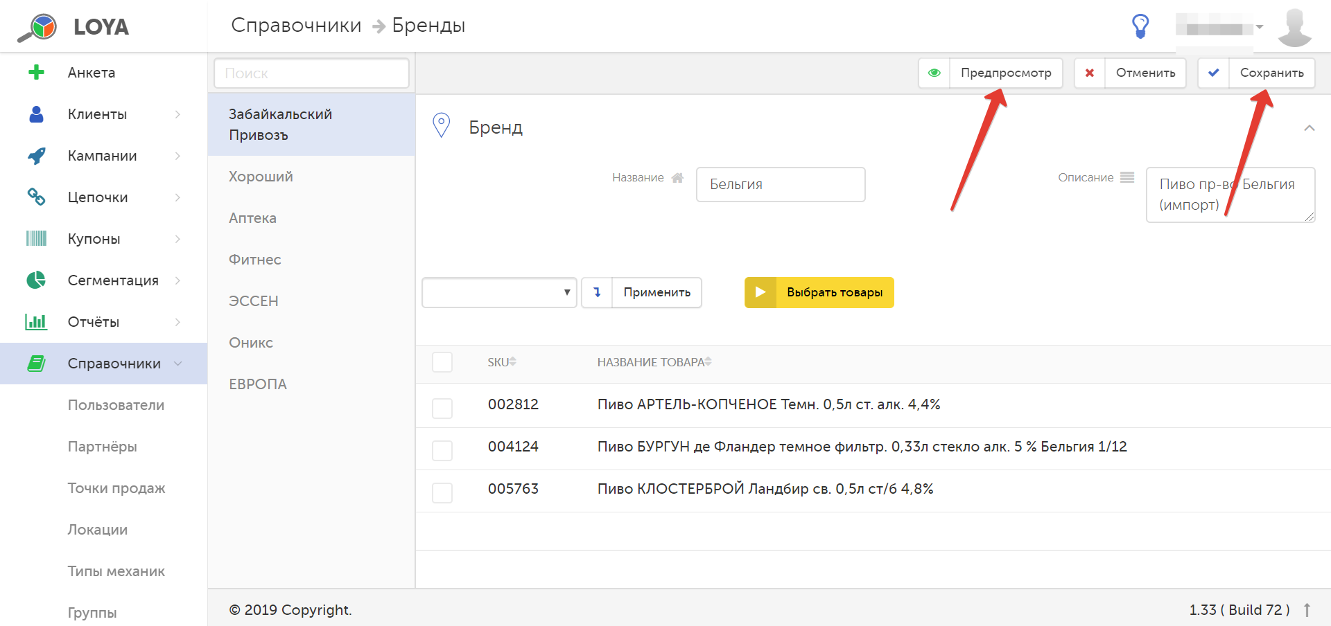Click the Поиск search field
Screen dimensions: 1331x626
311,73
